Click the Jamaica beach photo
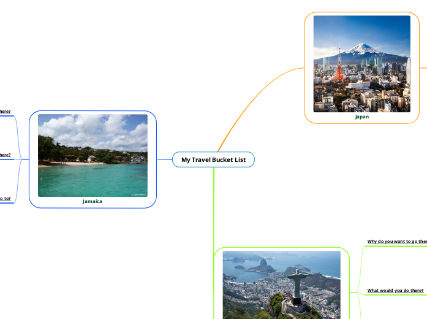Image resolution: width=427 pixels, height=319 pixels. click(93, 155)
